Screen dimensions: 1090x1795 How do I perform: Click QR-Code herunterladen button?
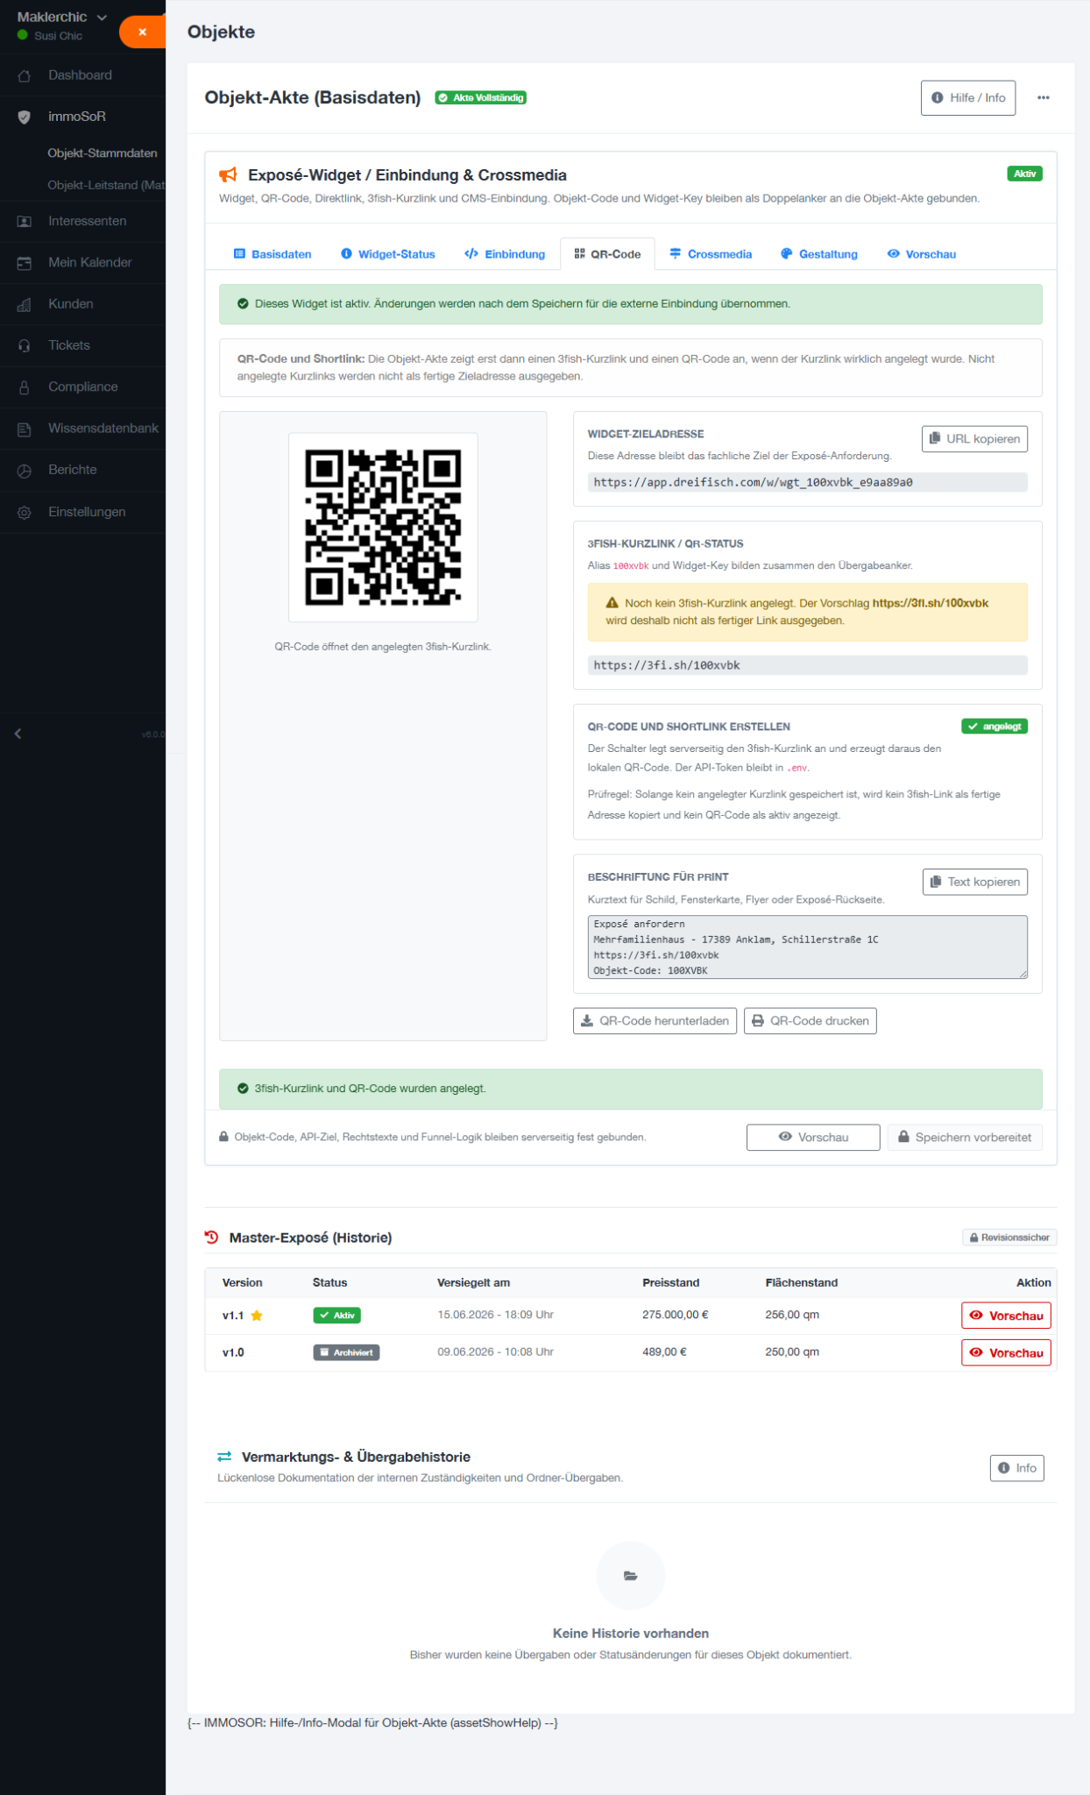655,1021
